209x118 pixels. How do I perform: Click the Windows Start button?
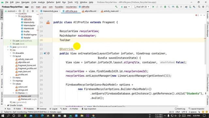coord(3,116)
